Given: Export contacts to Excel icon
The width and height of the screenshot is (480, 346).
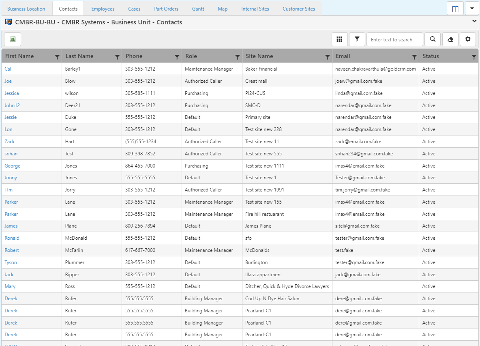Looking at the screenshot, I should coord(13,39).
